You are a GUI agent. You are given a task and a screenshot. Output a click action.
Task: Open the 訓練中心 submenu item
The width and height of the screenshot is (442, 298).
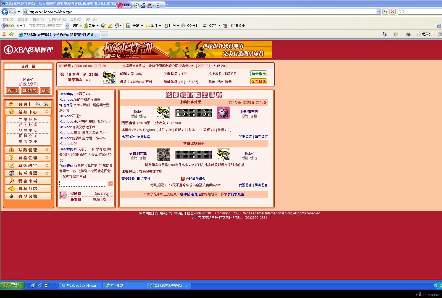click(x=28, y=130)
